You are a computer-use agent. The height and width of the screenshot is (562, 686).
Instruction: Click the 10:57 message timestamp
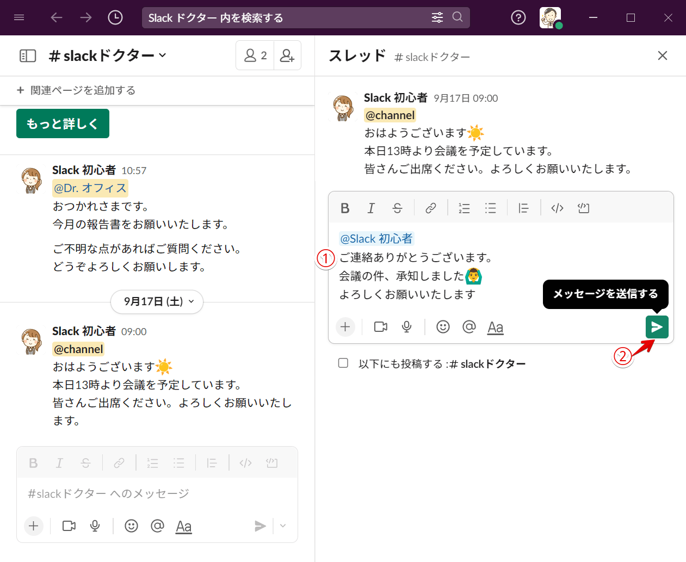tap(134, 171)
